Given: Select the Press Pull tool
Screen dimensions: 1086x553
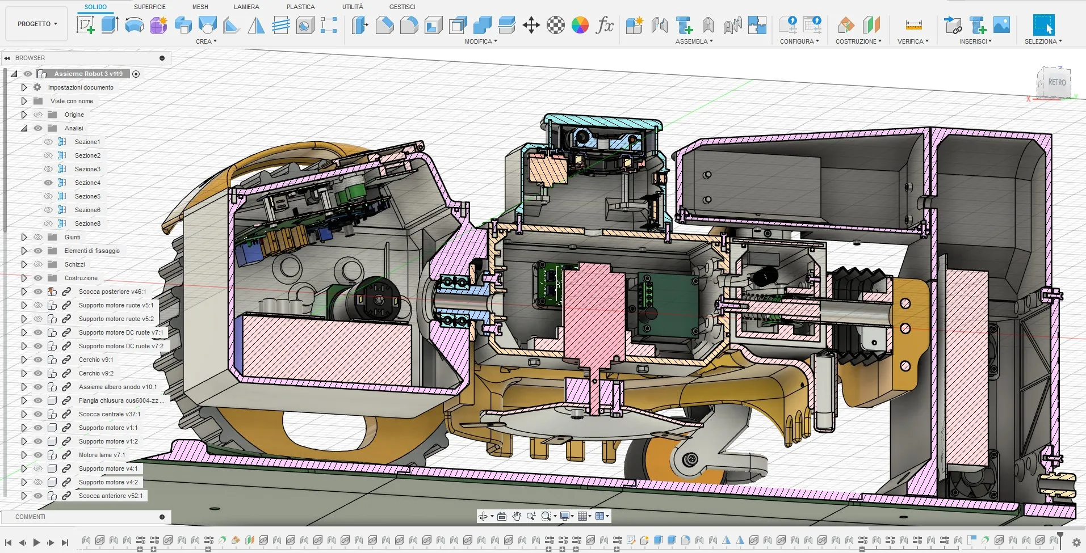Looking at the screenshot, I should click(360, 25).
